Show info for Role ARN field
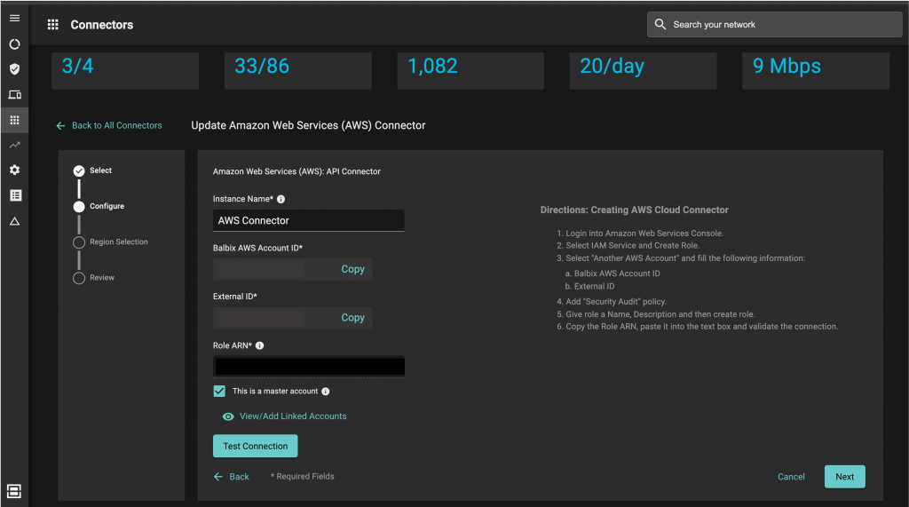The height and width of the screenshot is (507, 909). pyautogui.click(x=260, y=345)
